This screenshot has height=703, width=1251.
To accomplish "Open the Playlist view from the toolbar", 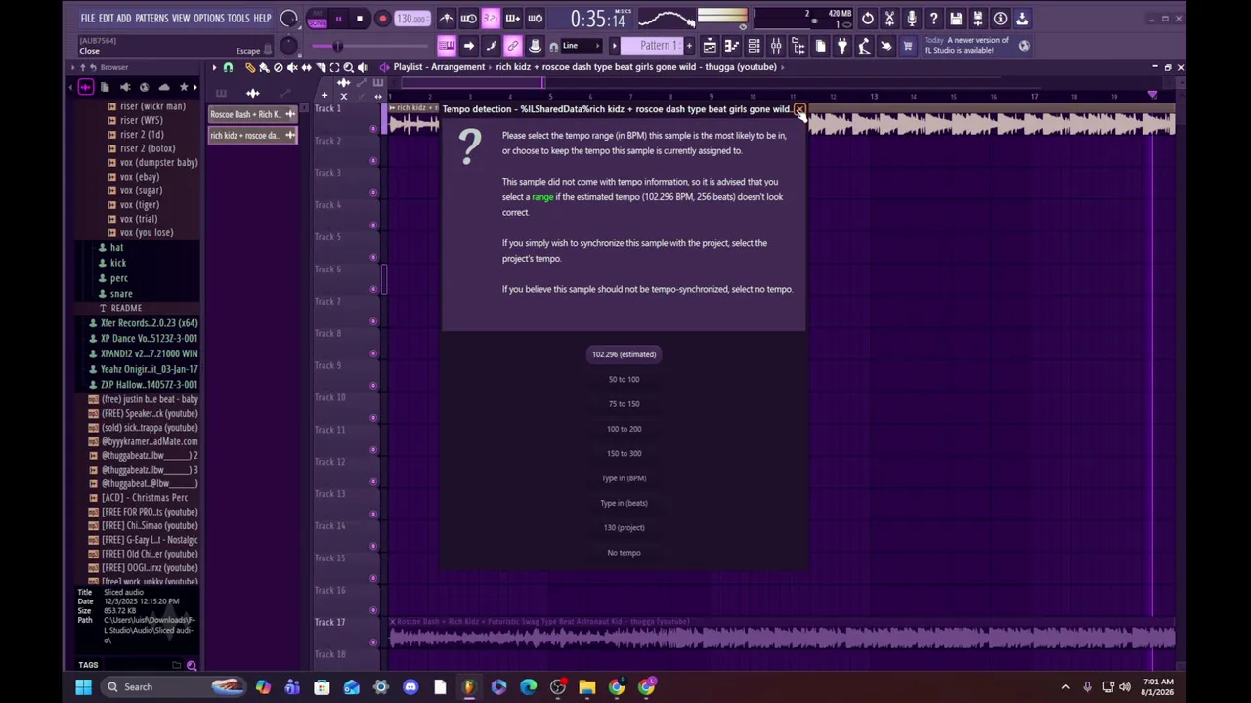I will click(710, 46).
